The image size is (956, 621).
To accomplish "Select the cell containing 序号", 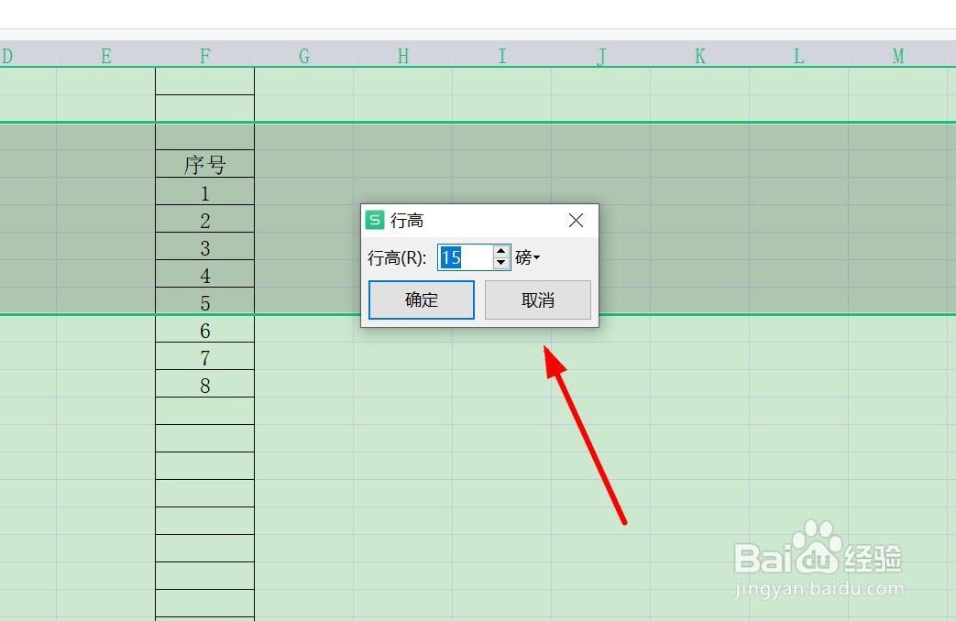I will click(x=205, y=164).
